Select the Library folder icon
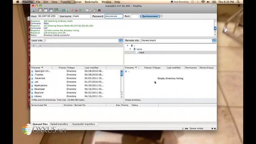256x144 pixels. (32, 96)
